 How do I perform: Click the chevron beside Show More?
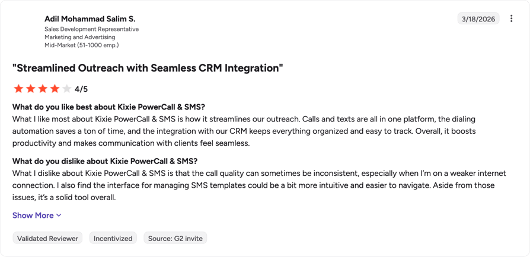[x=59, y=216]
